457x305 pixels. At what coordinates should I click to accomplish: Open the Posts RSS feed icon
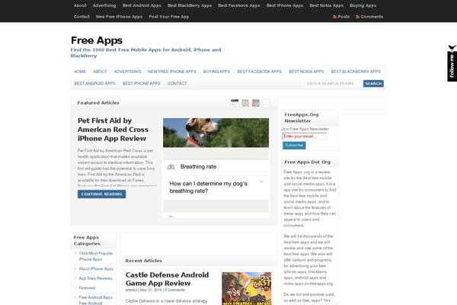(334, 17)
